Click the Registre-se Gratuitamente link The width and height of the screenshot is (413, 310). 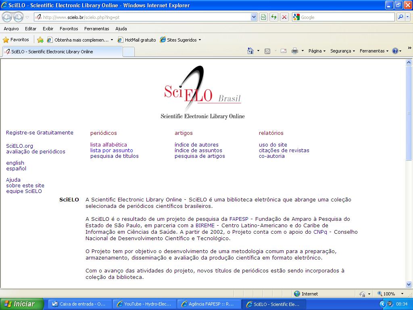coord(40,132)
